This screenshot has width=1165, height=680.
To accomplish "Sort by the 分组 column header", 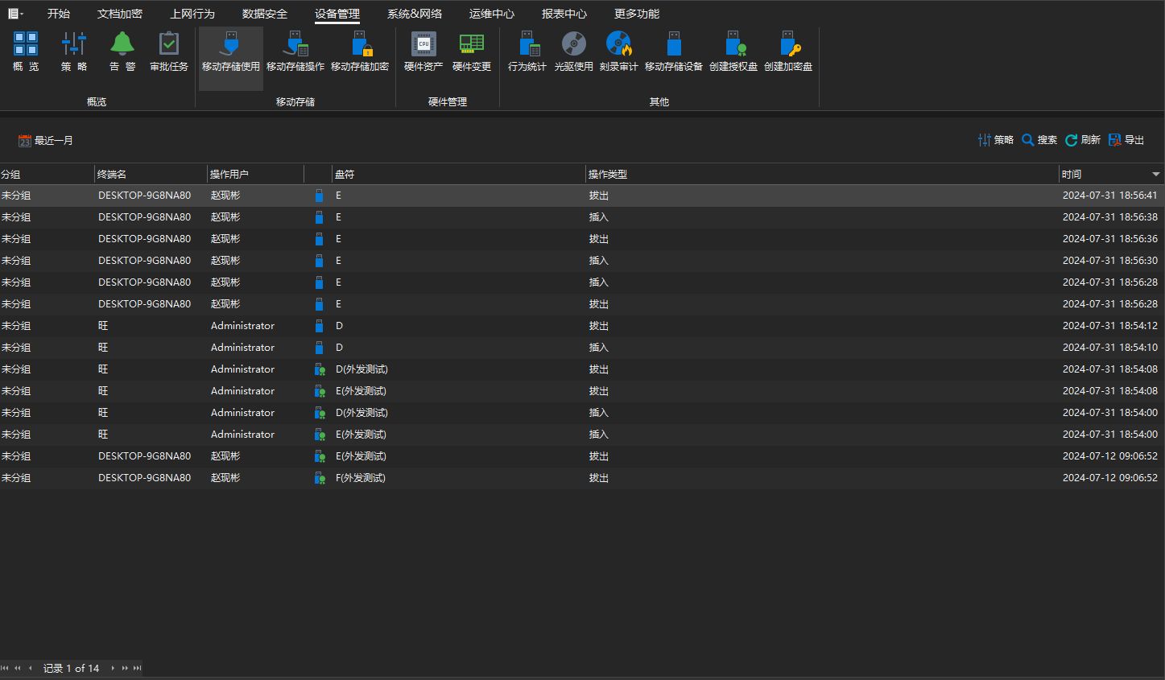I will coord(47,175).
